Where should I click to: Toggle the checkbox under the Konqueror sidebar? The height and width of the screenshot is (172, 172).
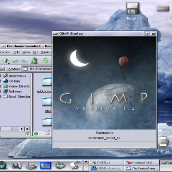click(x=28, y=134)
